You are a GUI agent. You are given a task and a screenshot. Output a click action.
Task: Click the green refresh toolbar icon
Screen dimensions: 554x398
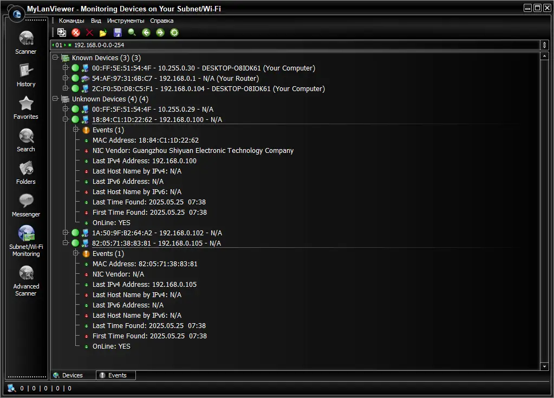pyautogui.click(x=174, y=33)
